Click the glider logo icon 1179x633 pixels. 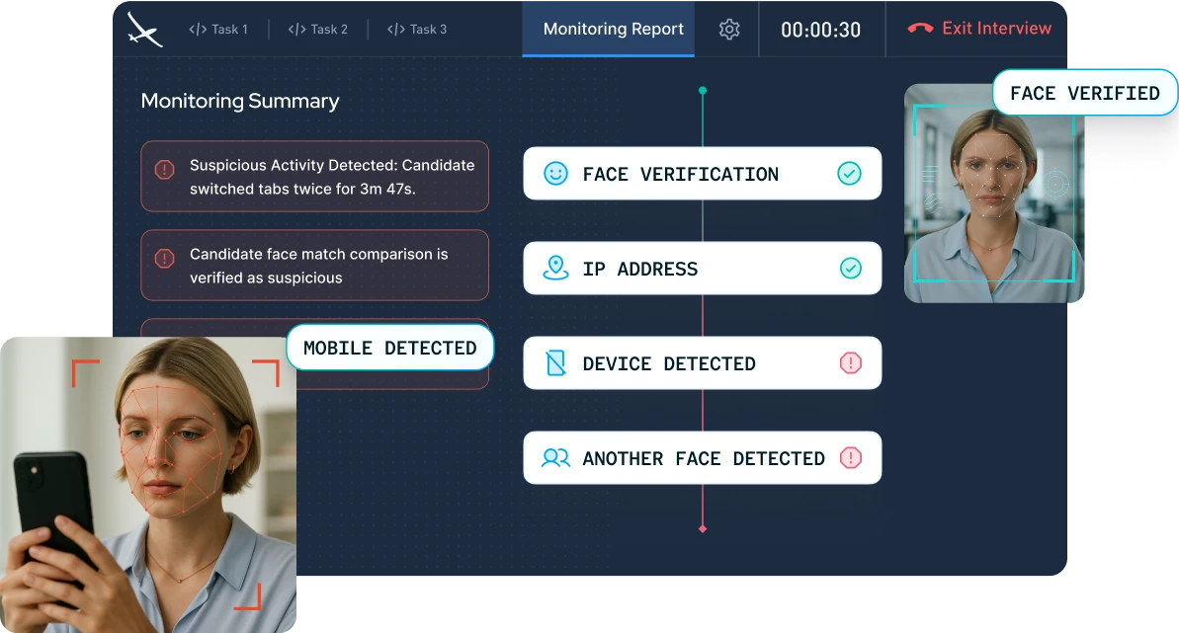[x=144, y=30]
